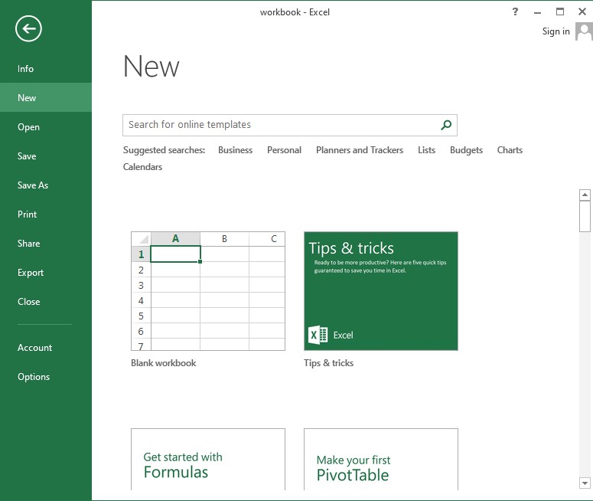The image size is (593, 501).
Task: Choose Save As from the sidebar
Action: pyautogui.click(x=33, y=185)
